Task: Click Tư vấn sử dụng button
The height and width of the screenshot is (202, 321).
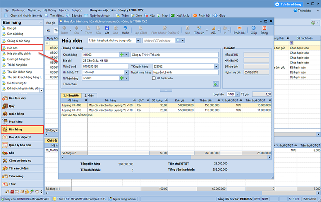Action: tap(288, 4)
